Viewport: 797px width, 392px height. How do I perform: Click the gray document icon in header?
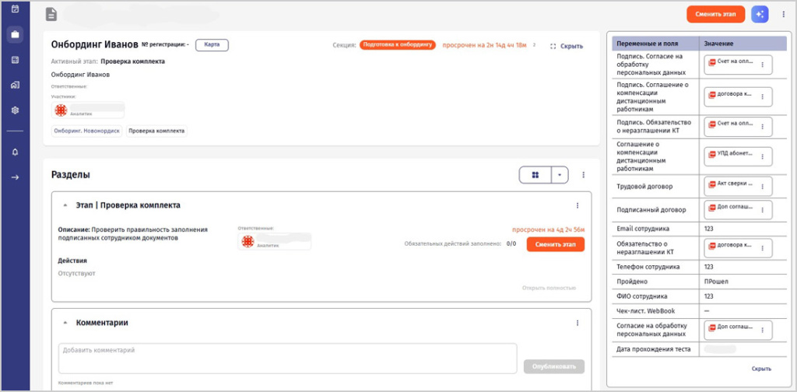[x=51, y=14]
